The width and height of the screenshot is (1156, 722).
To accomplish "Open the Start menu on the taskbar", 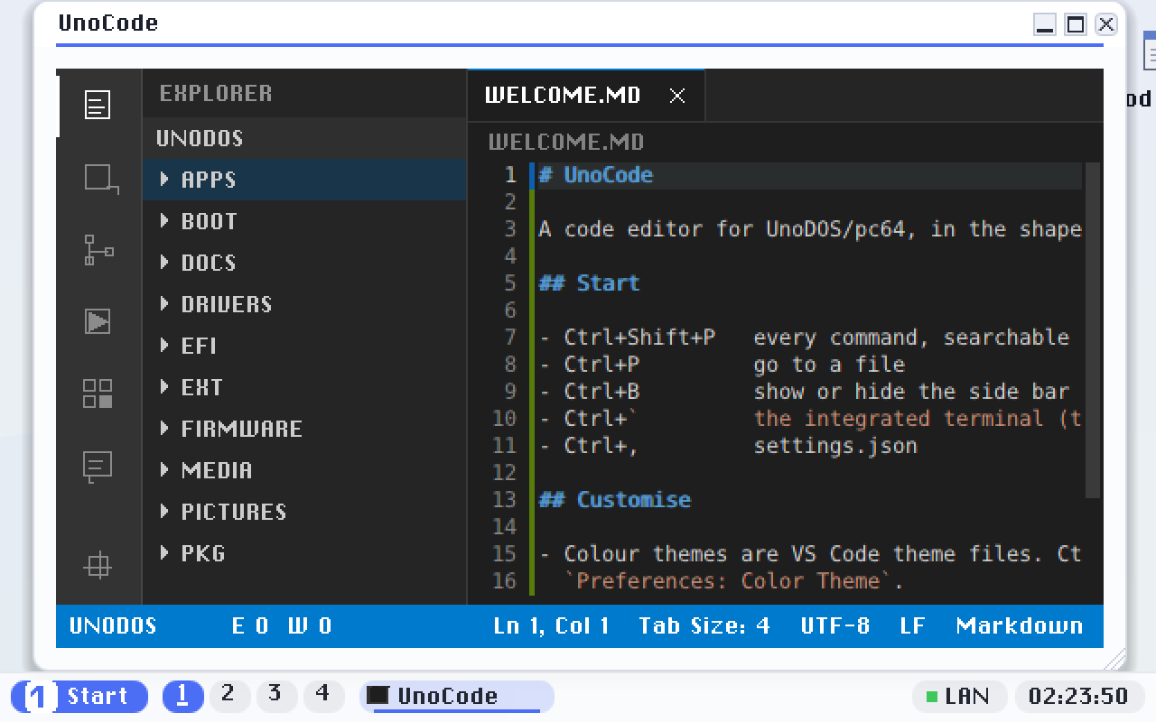I will (79, 697).
